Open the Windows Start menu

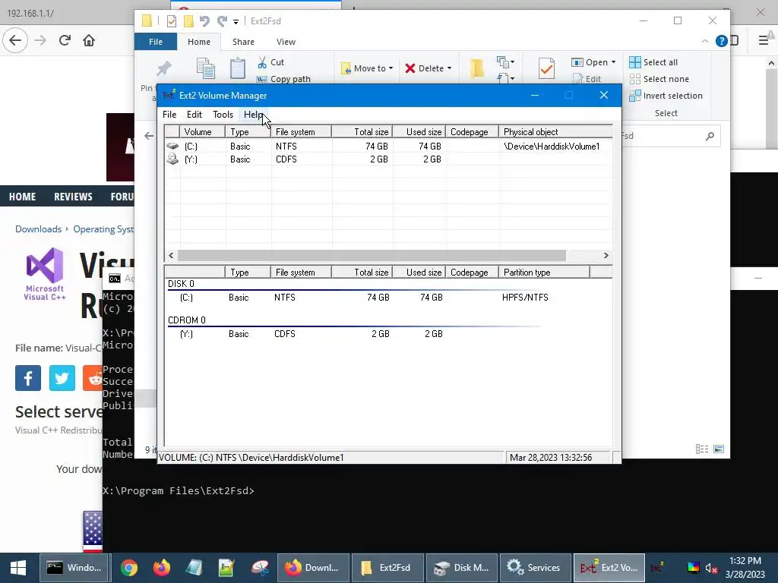click(x=18, y=568)
